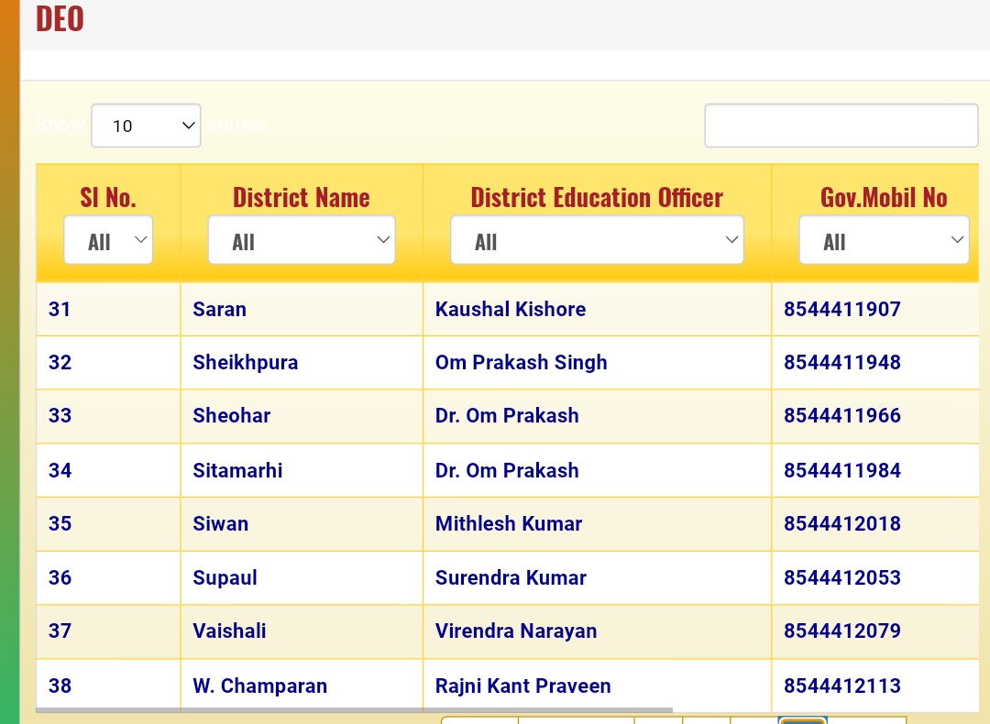Click officer name Rajni Kant Praveen
Image resolution: width=990 pixels, height=724 pixels.
[522, 685]
